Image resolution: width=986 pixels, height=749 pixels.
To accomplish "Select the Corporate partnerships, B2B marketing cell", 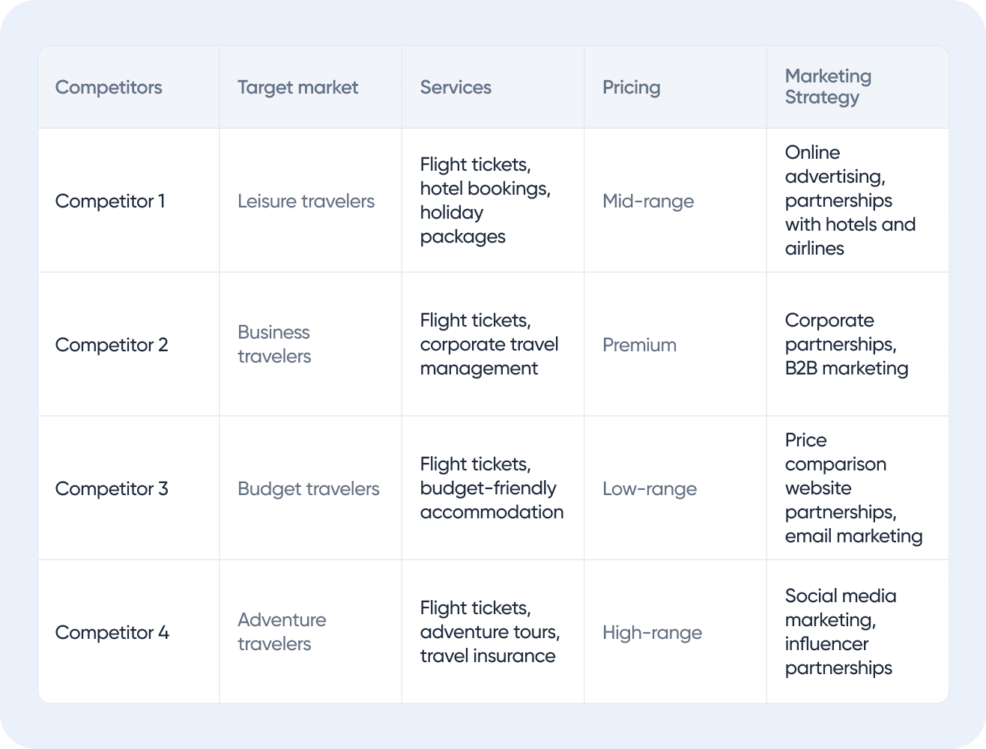I will 847,345.
